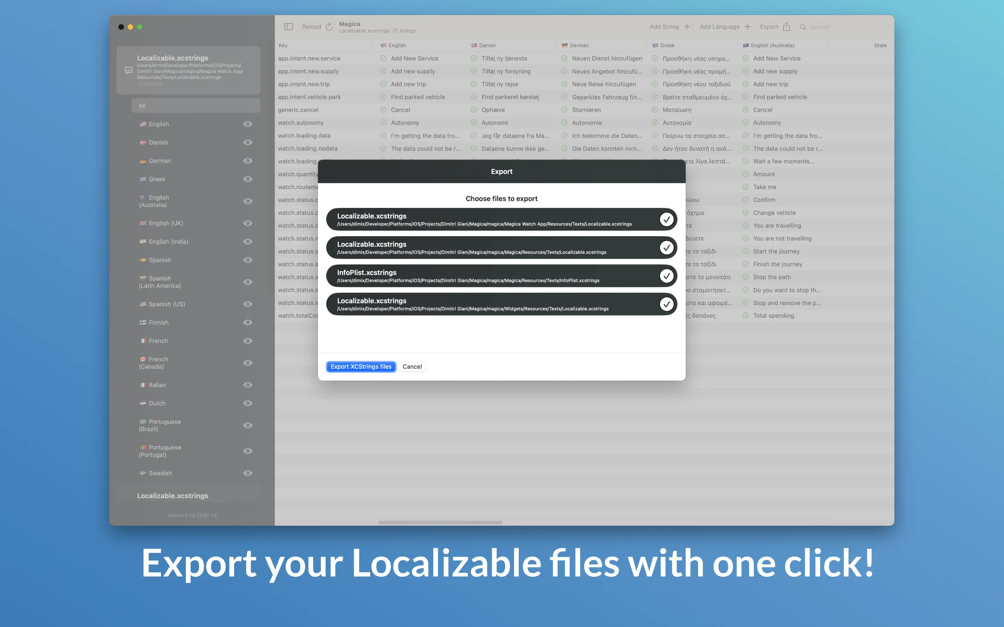This screenshot has height=627, width=1004.
Task: Click the Export share icon in toolbar
Action: pyautogui.click(x=786, y=27)
